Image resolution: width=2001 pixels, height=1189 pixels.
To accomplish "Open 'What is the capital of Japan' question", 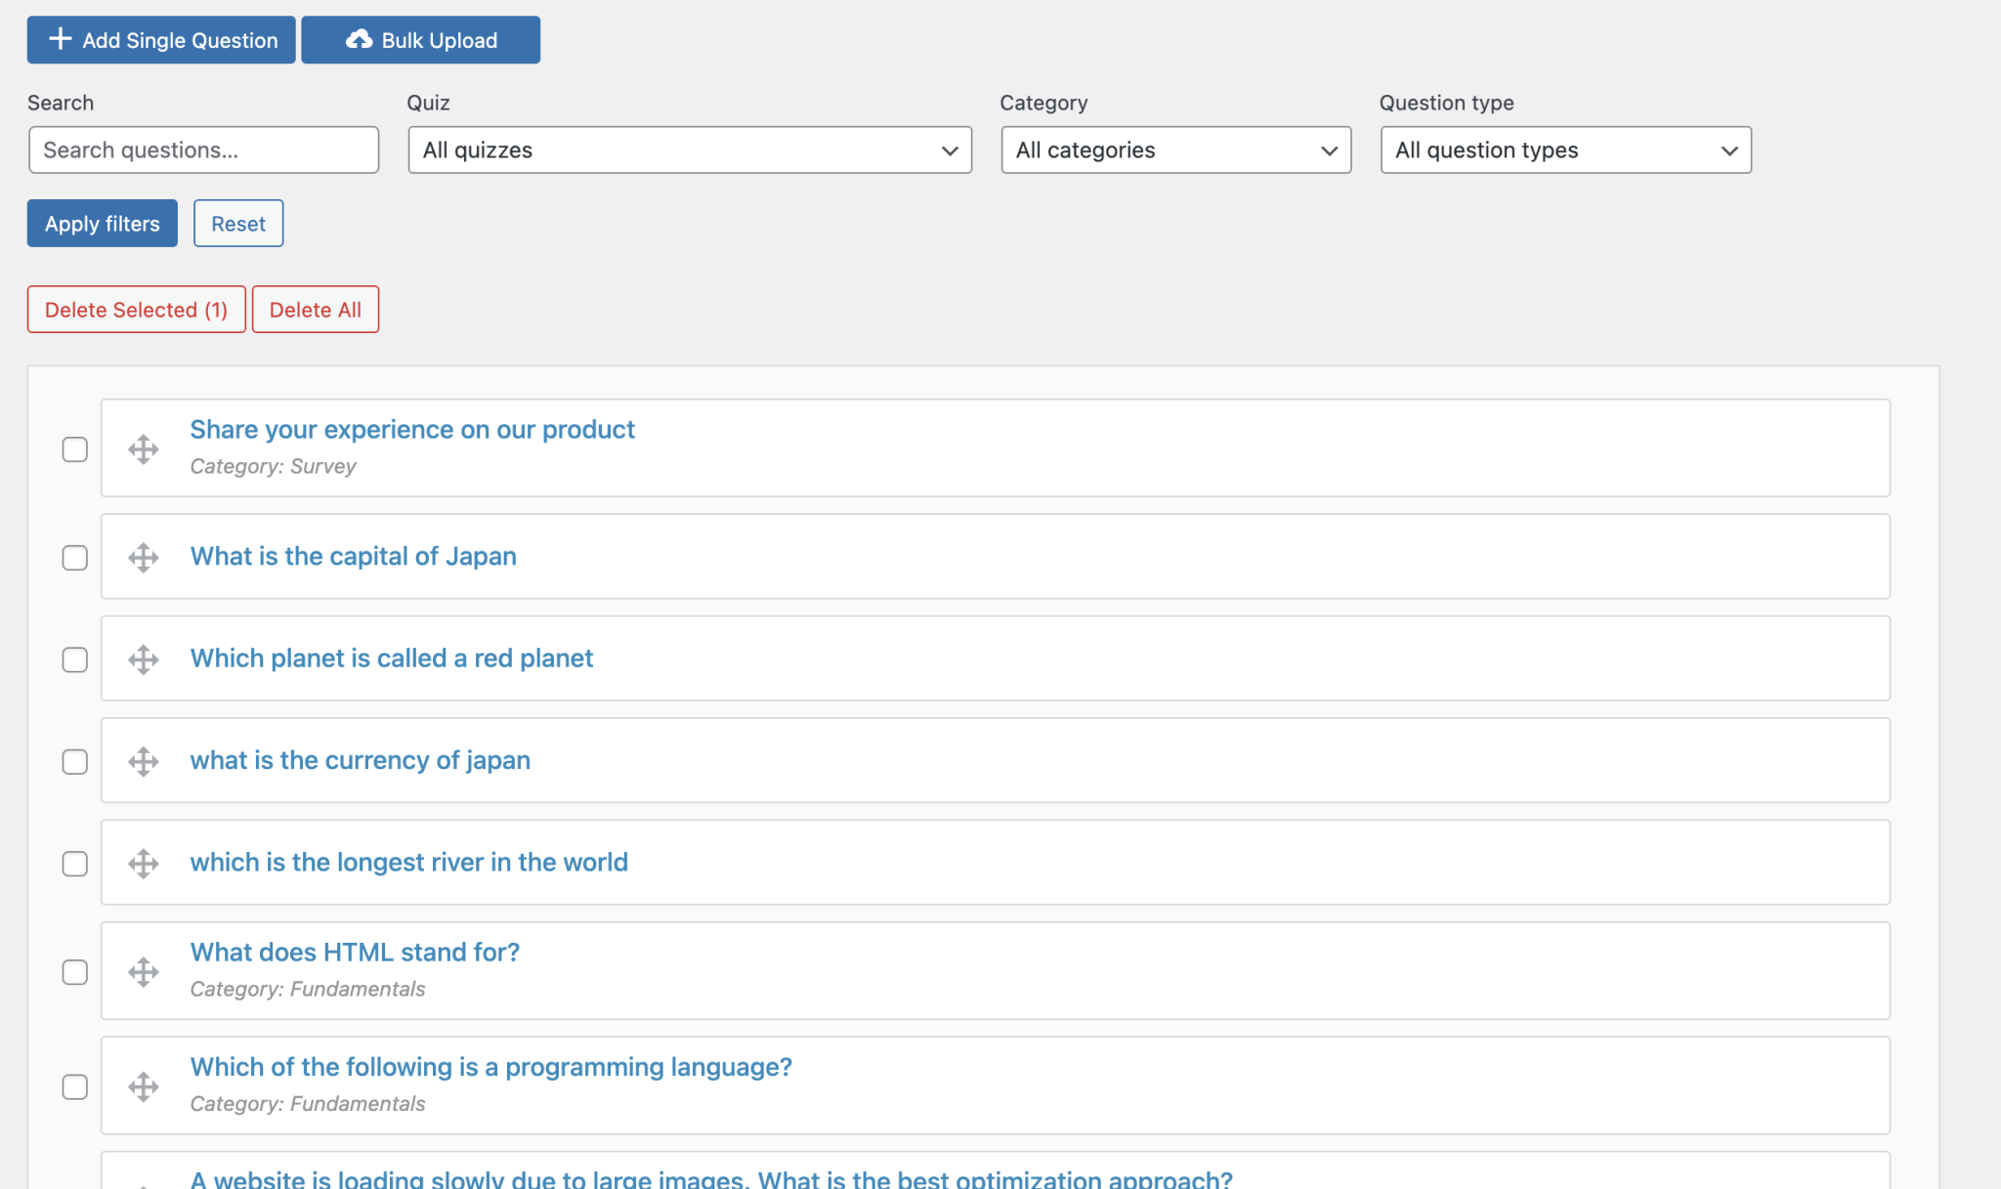I will pos(354,557).
